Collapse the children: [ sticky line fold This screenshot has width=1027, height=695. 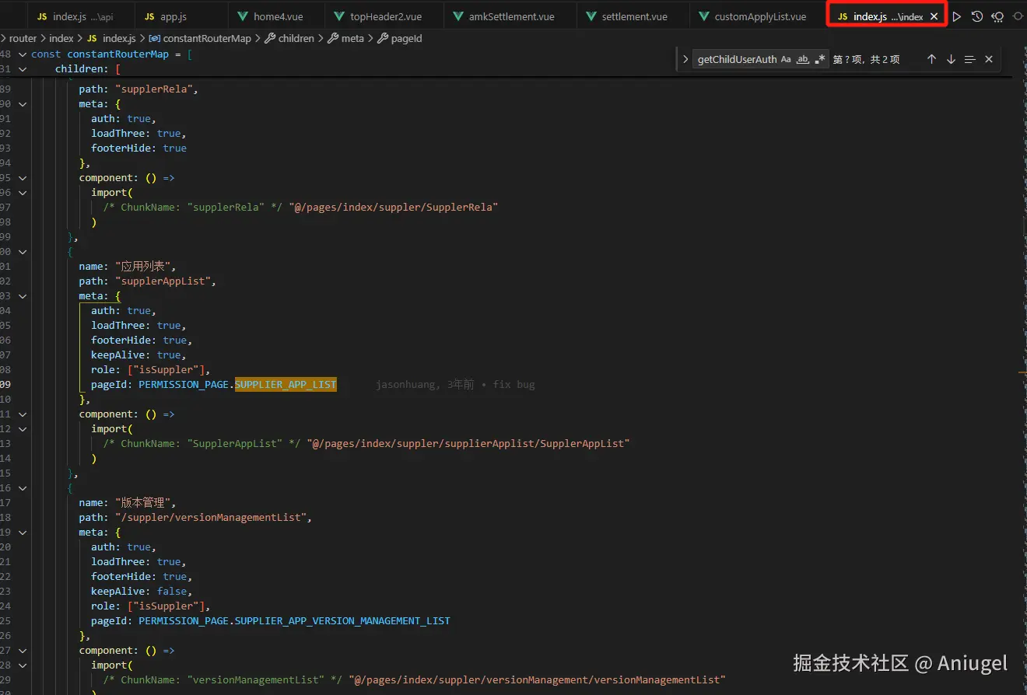(x=23, y=69)
